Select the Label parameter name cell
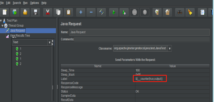Image resolution: width=214 pixels, height=102 pixels. point(98,79)
